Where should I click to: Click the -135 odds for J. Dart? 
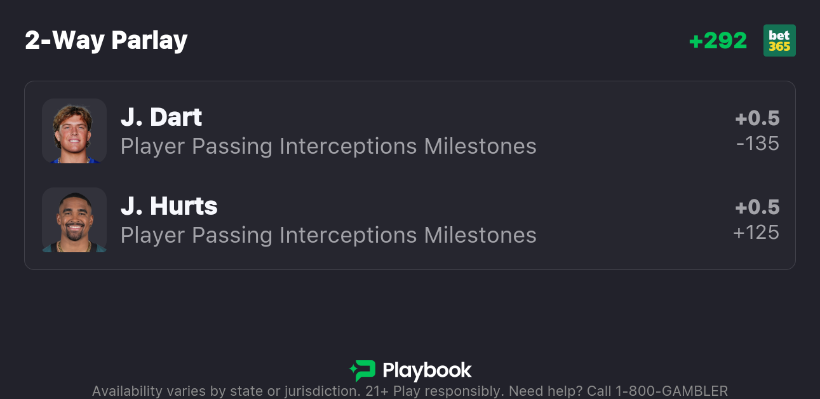pyautogui.click(x=757, y=144)
